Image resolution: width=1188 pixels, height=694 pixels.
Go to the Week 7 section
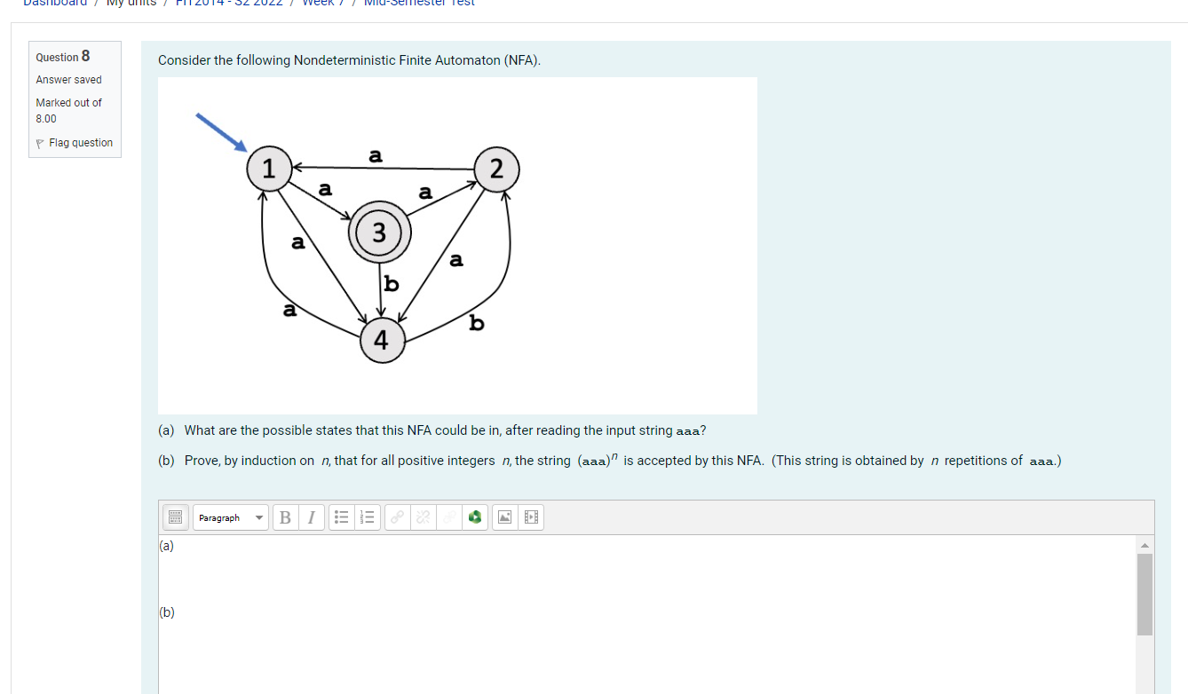coord(322,4)
